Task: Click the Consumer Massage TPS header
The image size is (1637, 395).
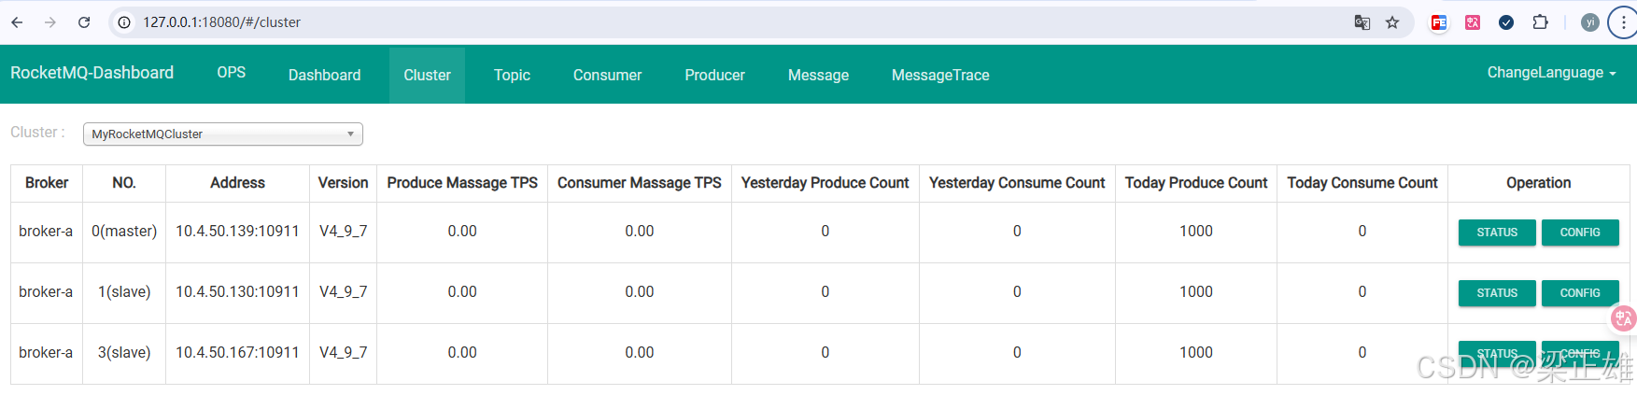Action: point(640,183)
